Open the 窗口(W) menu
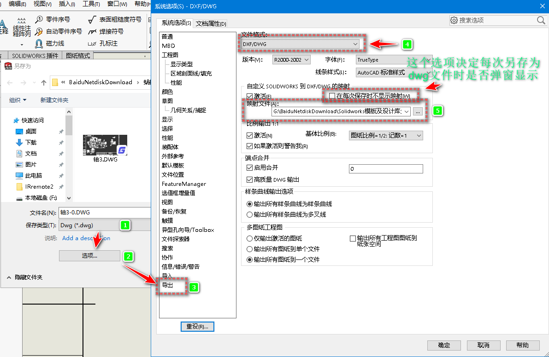The height and width of the screenshot is (357, 549). click(117, 4)
